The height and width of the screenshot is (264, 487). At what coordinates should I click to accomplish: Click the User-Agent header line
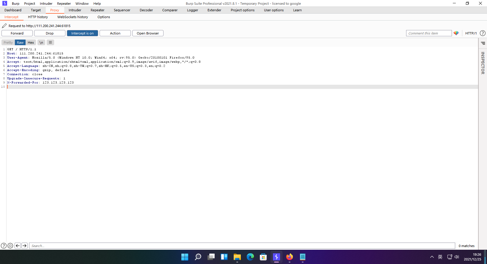[x=101, y=58]
